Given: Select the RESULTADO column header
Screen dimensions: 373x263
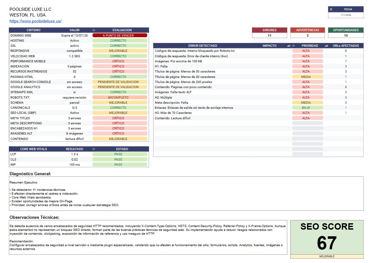Looking at the screenshot, I should (x=74, y=149).
